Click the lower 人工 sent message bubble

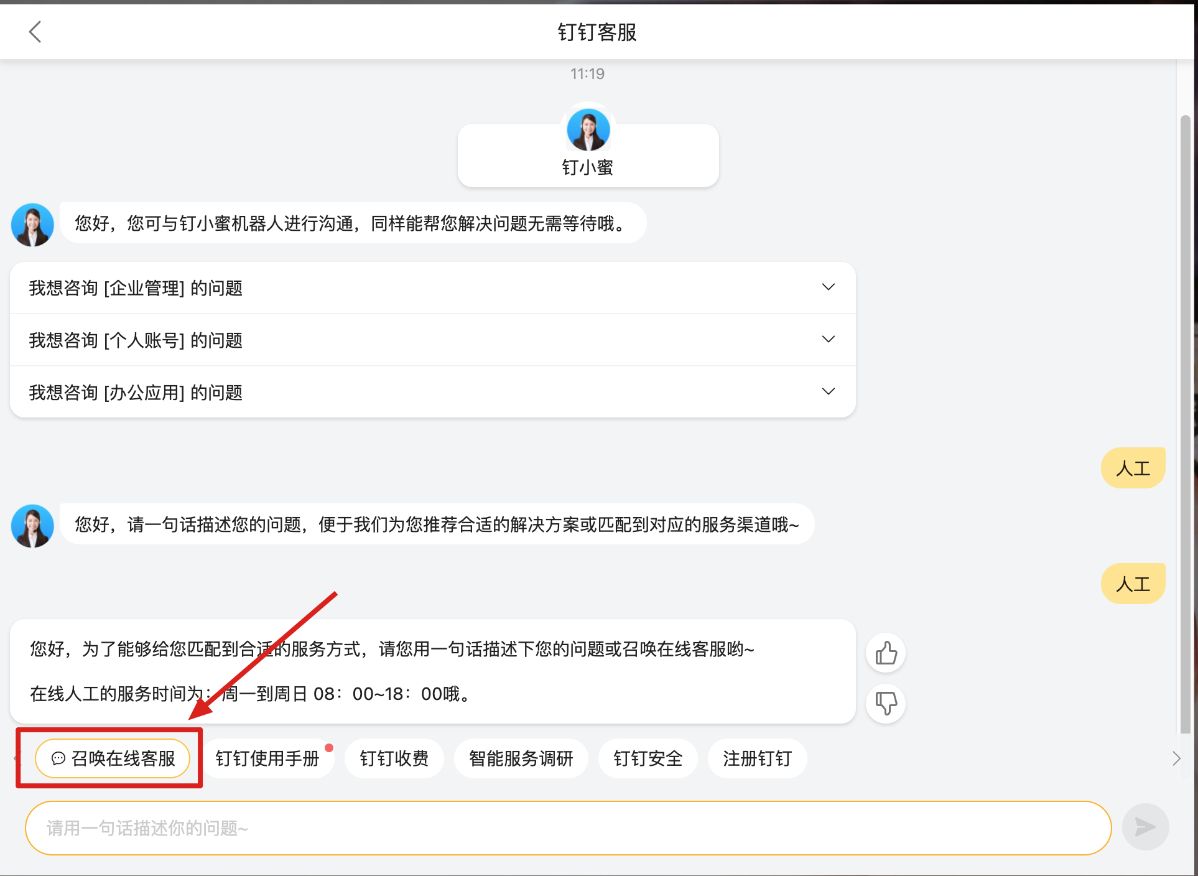click(1133, 584)
